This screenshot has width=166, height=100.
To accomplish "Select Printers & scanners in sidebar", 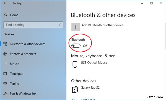I will pyautogui.click(x=23, y=54).
